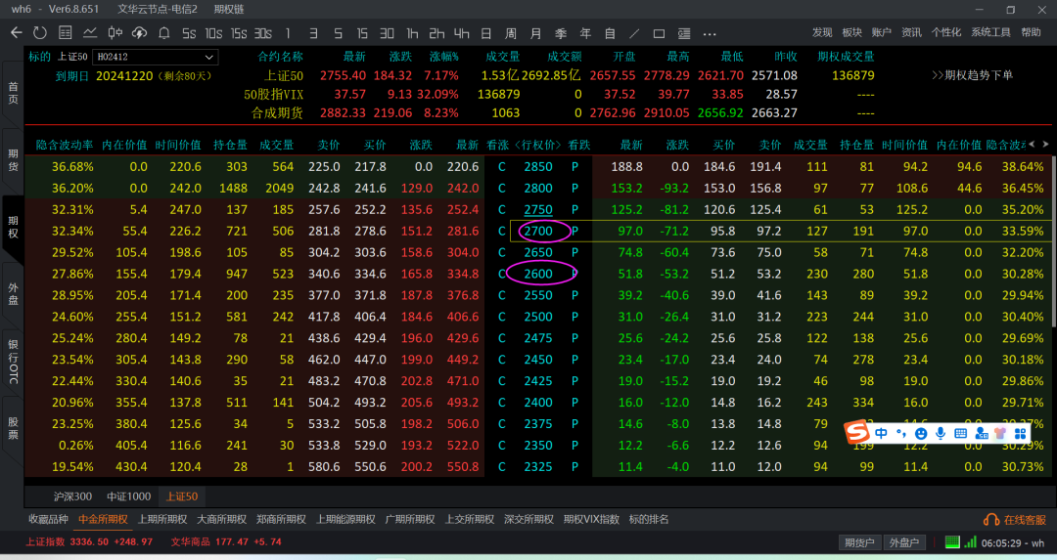The width and height of the screenshot is (1057, 560).
Task: Select the 深交所期权 tab
Action: tap(528, 520)
